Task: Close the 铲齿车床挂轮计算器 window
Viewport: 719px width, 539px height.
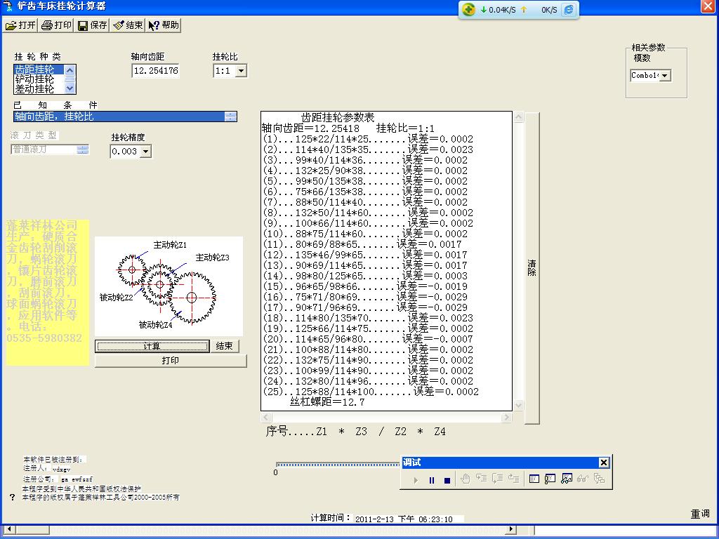Action: pyautogui.click(x=708, y=6)
